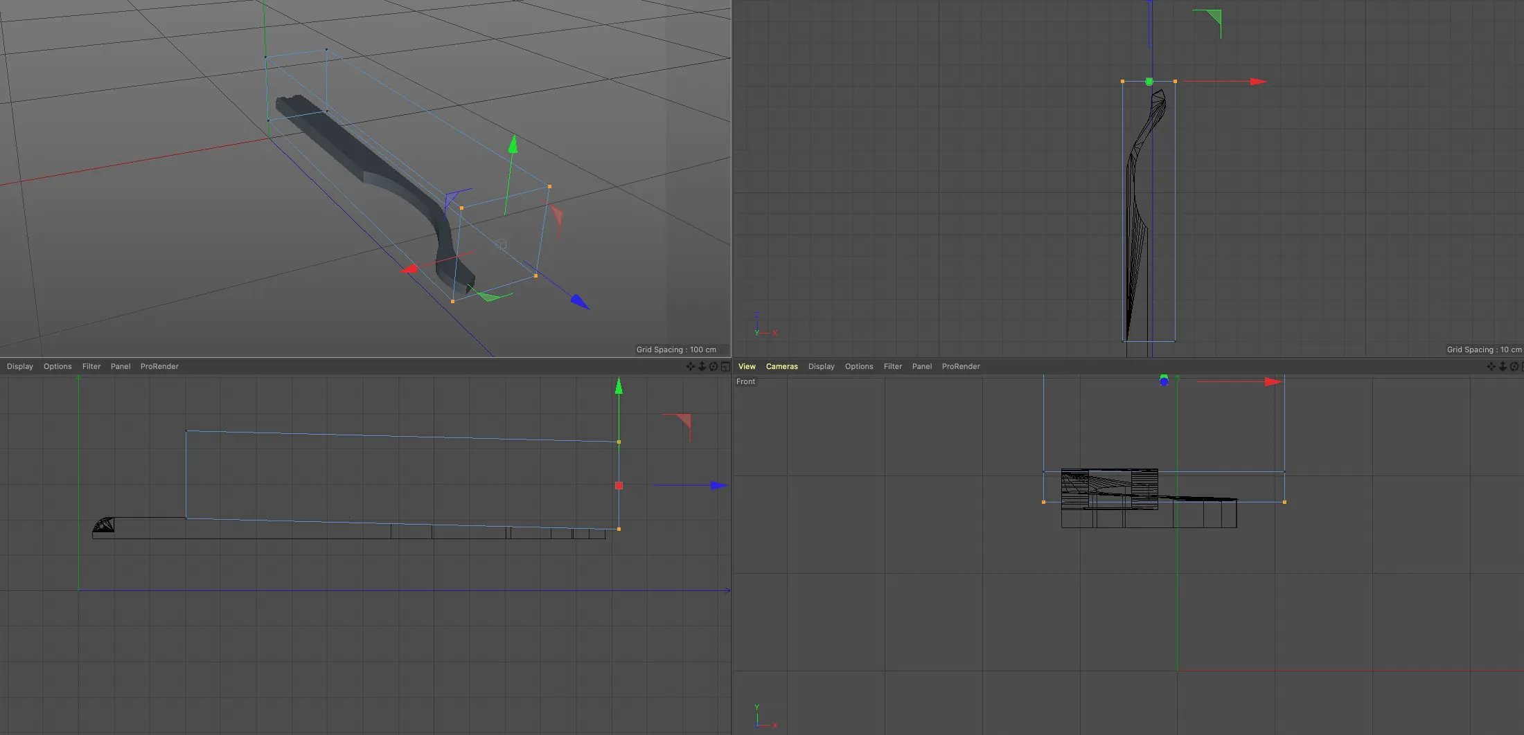
Task: Click the zoom arrows icon in the side viewport header
Action: point(702,367)
